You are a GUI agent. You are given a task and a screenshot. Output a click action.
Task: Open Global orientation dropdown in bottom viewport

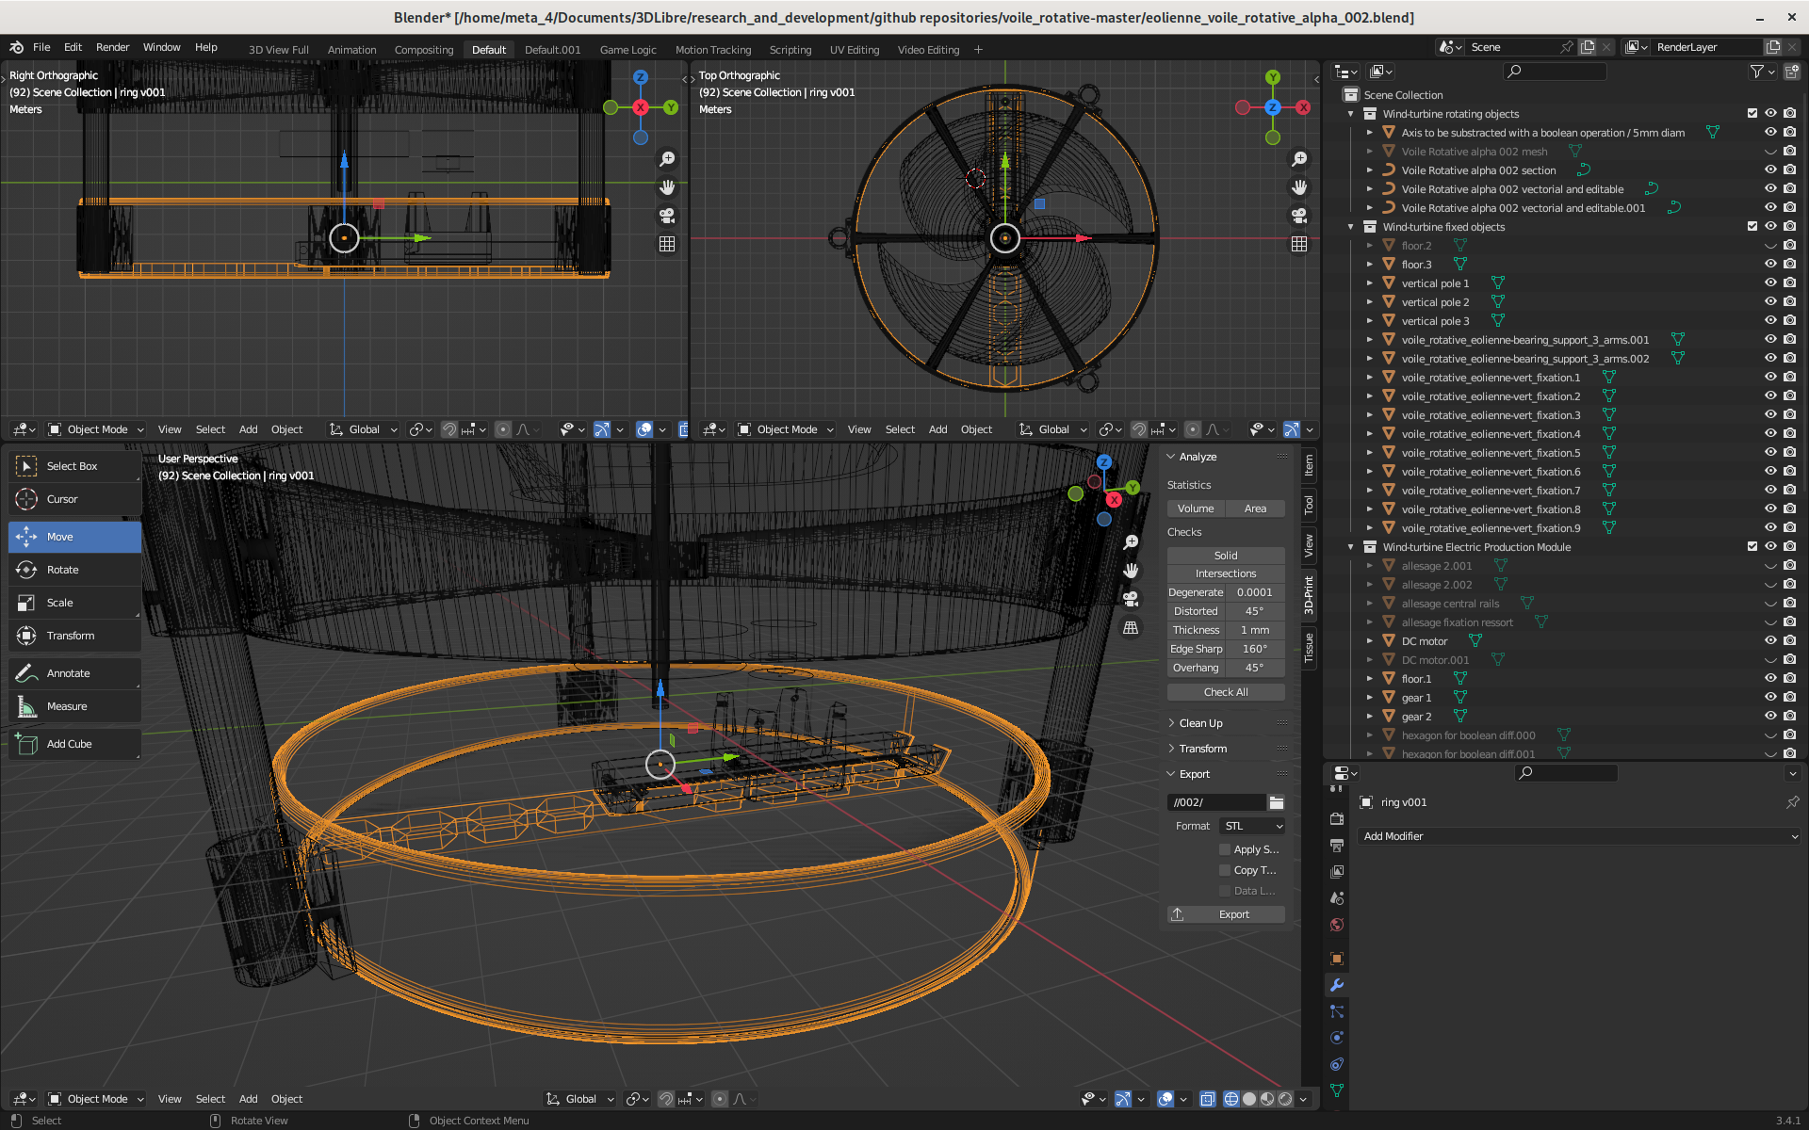click(x=580, y=1099)
